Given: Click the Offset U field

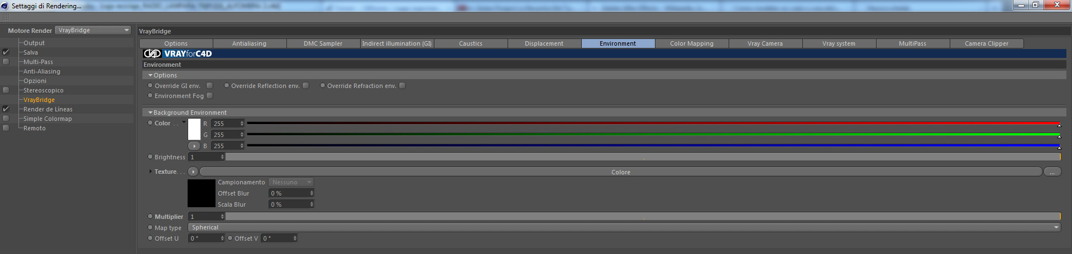Looking at the screenshot, I should click(207, 238).
